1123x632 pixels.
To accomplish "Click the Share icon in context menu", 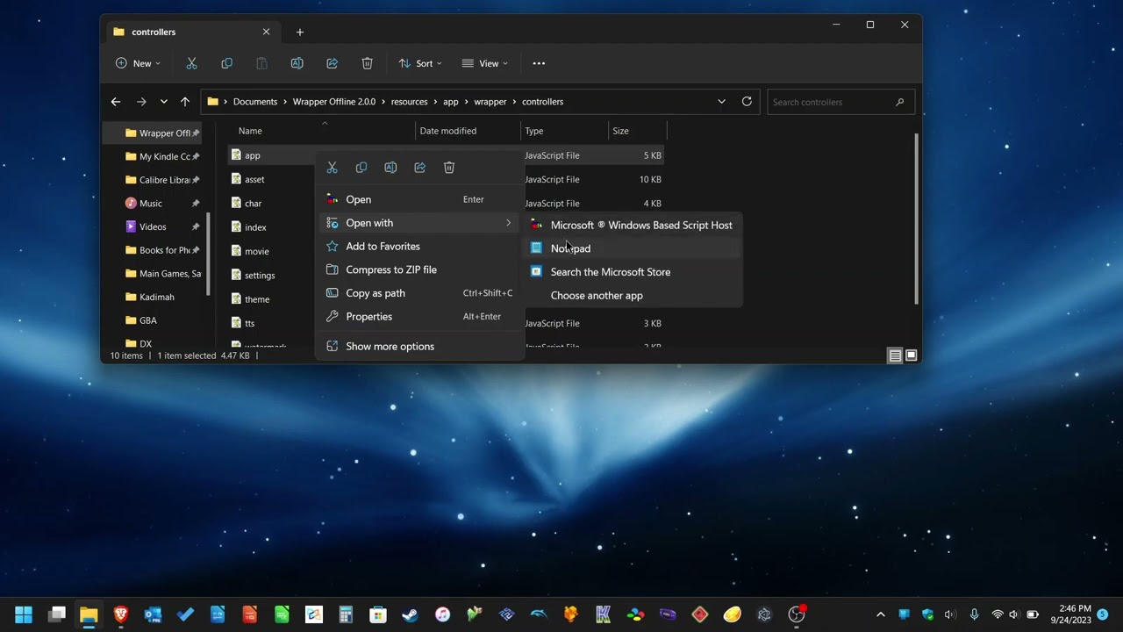I will (x=420, y=168).
